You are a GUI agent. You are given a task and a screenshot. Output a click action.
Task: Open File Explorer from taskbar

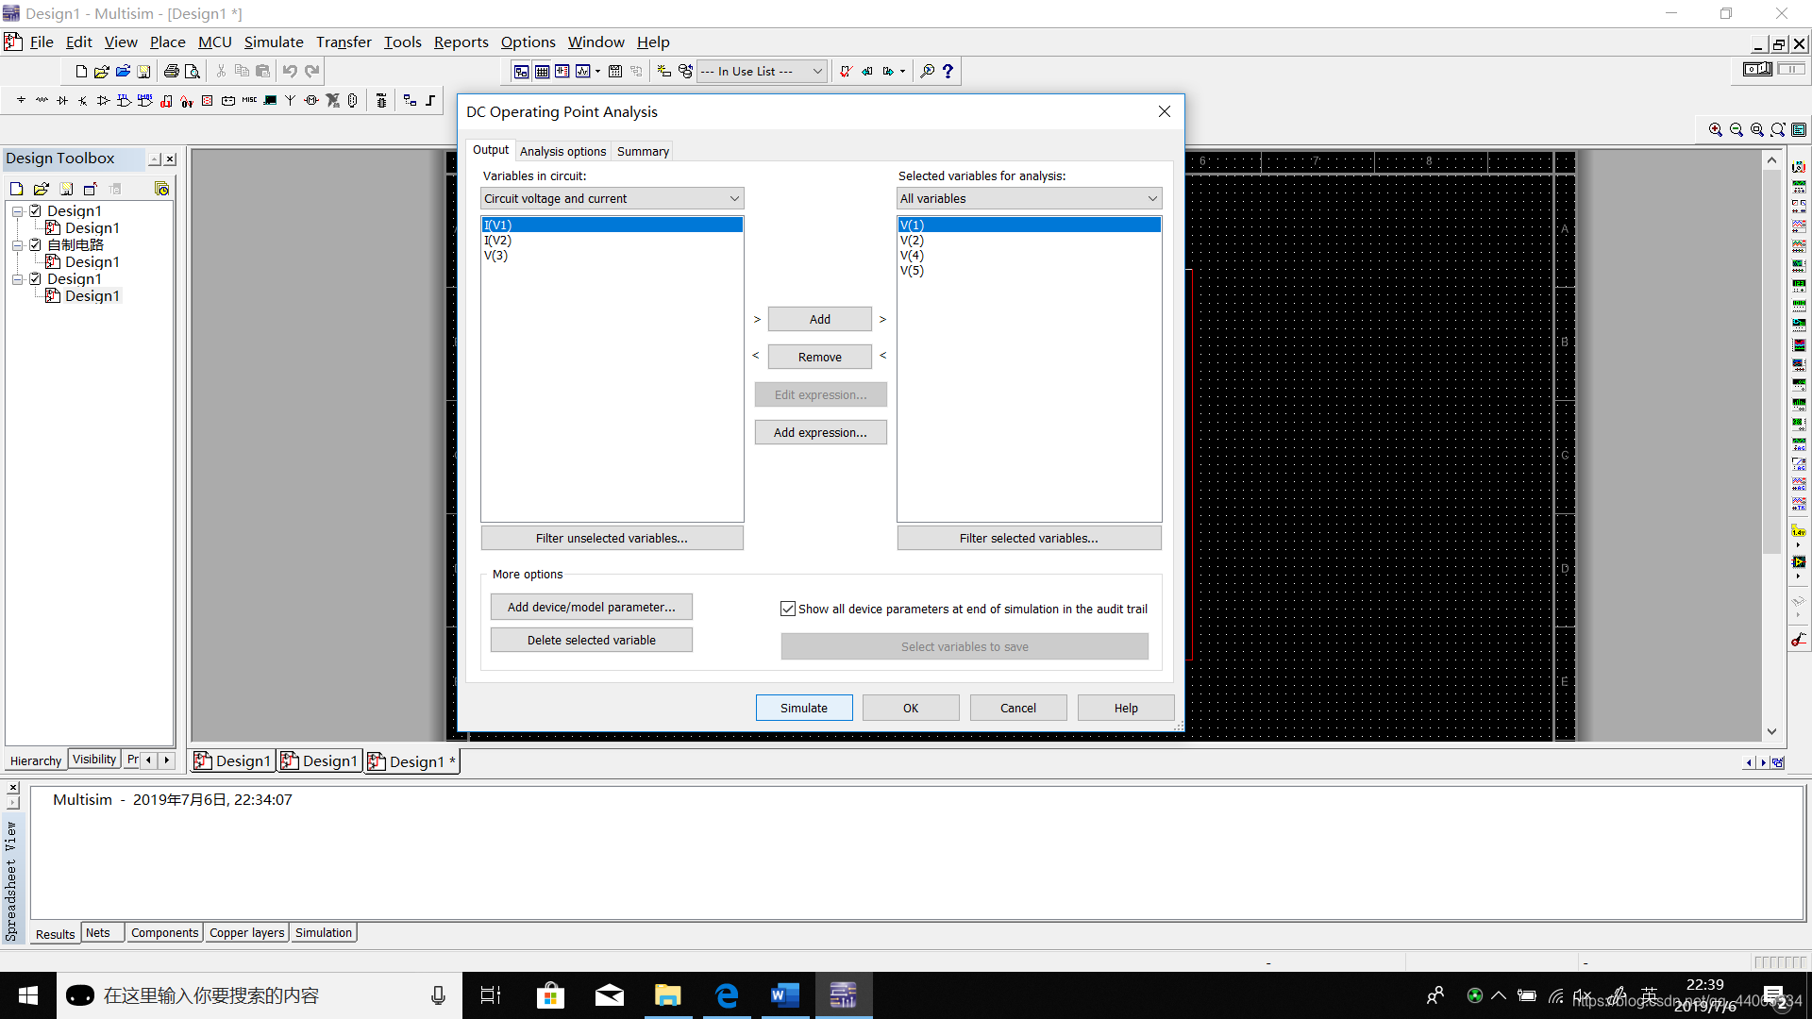[x=668, y=995]
